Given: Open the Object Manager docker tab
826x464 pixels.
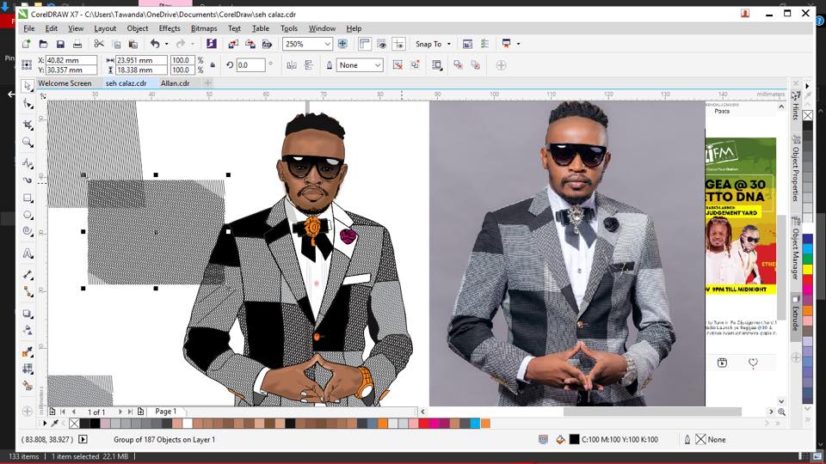Looking at the screenshot, I should pos(795,249).
